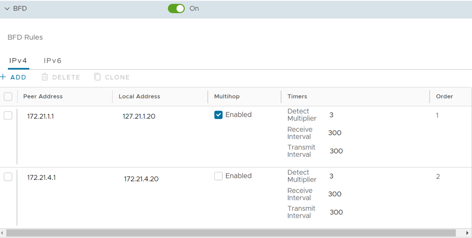Disable Multihop for the 172.21.1.1 rule
This screenshot has height=238, width=472.
coord(218,115)
